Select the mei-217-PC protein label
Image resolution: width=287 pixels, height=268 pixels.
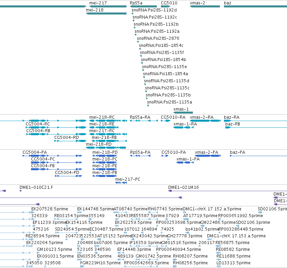pos(128,179)
